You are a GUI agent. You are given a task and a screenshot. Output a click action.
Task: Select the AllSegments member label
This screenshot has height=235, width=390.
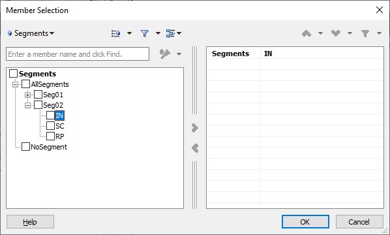pos(50,84)
